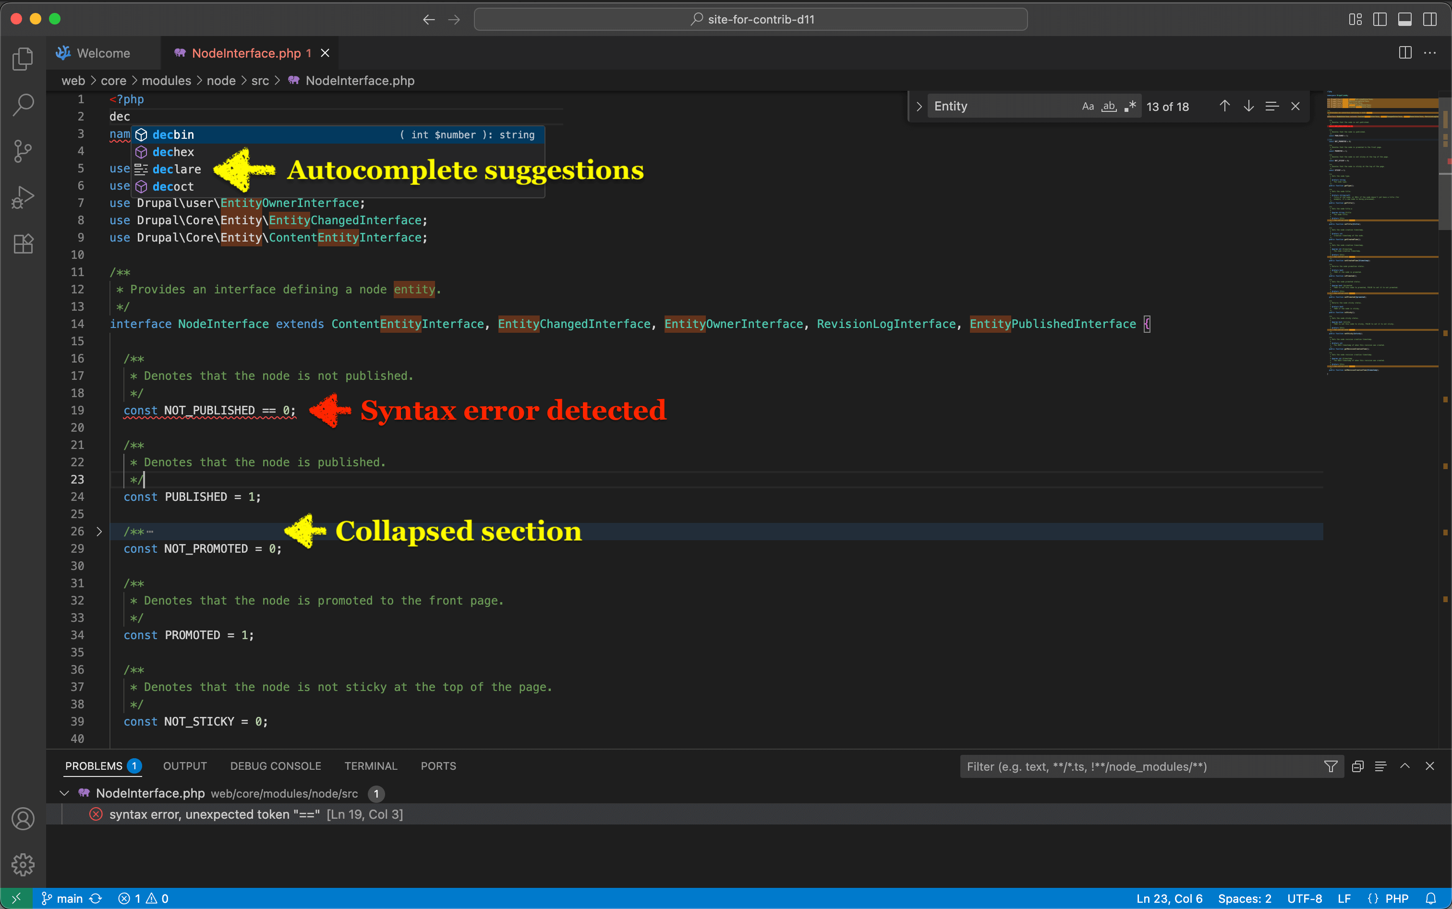Image resolution: width=1452 pixels, height=909 pixels.
Task: Click LF end-of-line setting
Action: [x=1344, y=898]
